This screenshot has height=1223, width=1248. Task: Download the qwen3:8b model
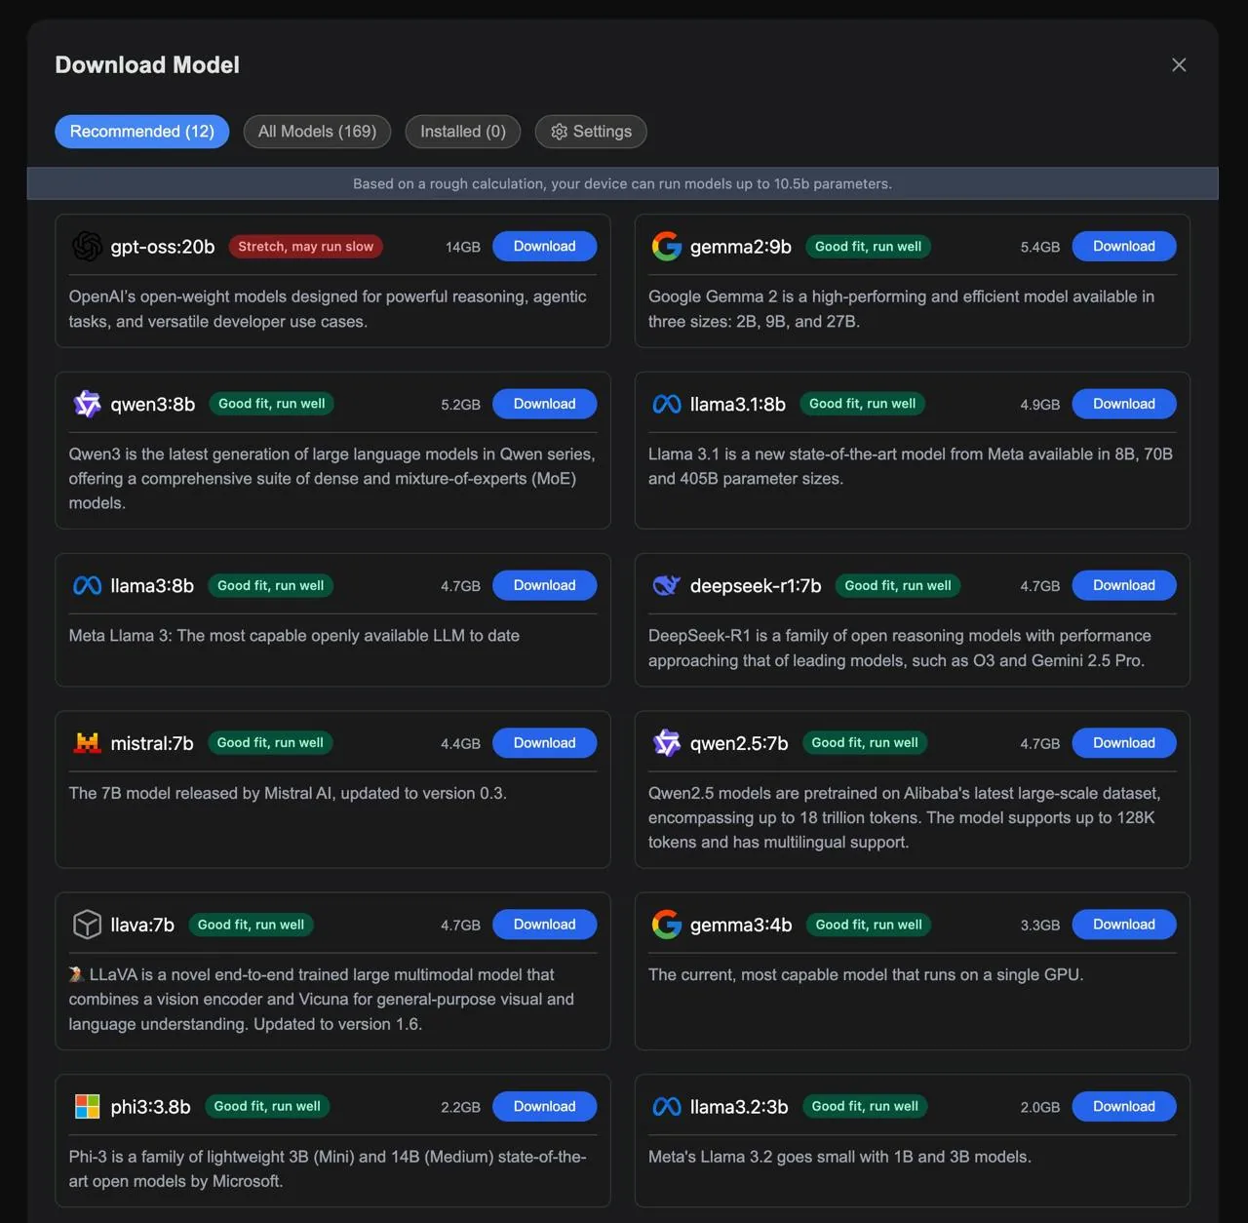coord(545,404)
